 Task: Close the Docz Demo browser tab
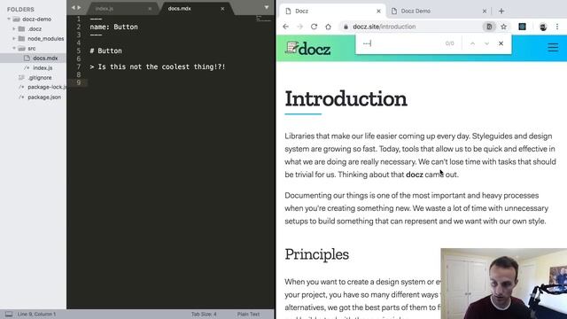[485, 12]
